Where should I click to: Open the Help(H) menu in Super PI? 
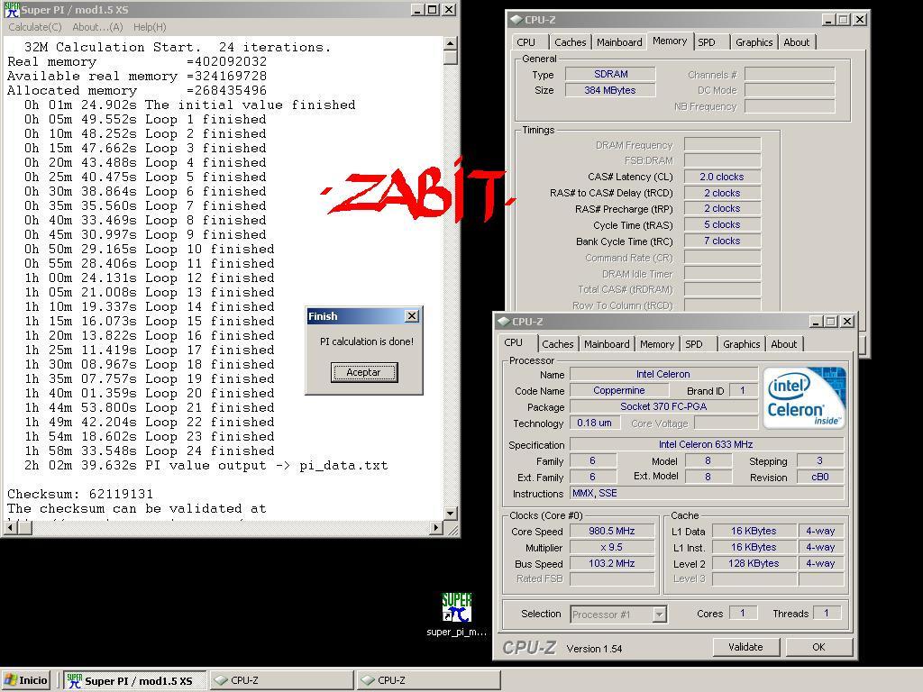tap(150, 27)
